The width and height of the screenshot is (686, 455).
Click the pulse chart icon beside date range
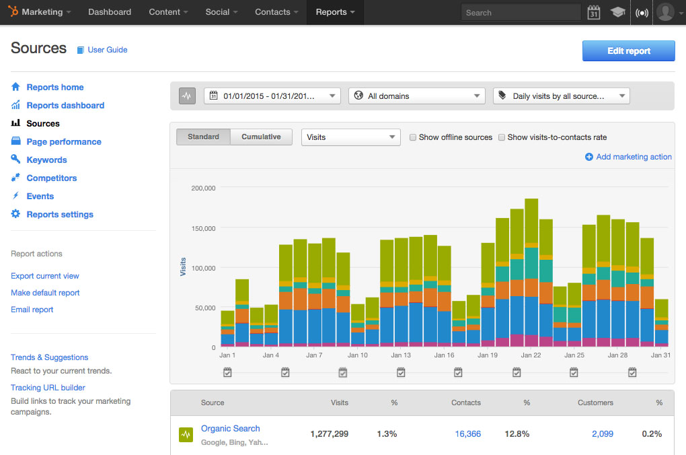[x=187, y=96]
